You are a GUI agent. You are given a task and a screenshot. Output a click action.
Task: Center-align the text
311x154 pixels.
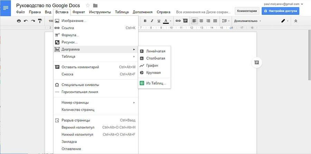click(x=201, y=21)
